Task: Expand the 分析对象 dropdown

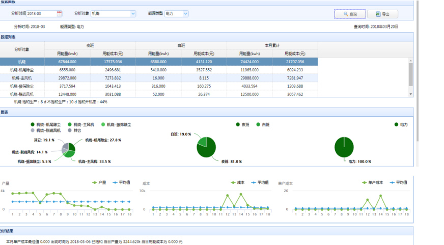Action: [x=133, y=14]
